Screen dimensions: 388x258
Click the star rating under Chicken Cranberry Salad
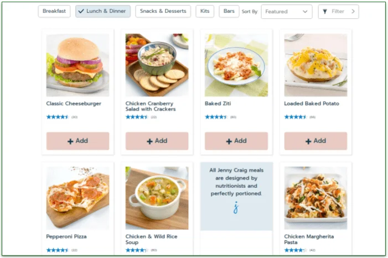(136, 117)
